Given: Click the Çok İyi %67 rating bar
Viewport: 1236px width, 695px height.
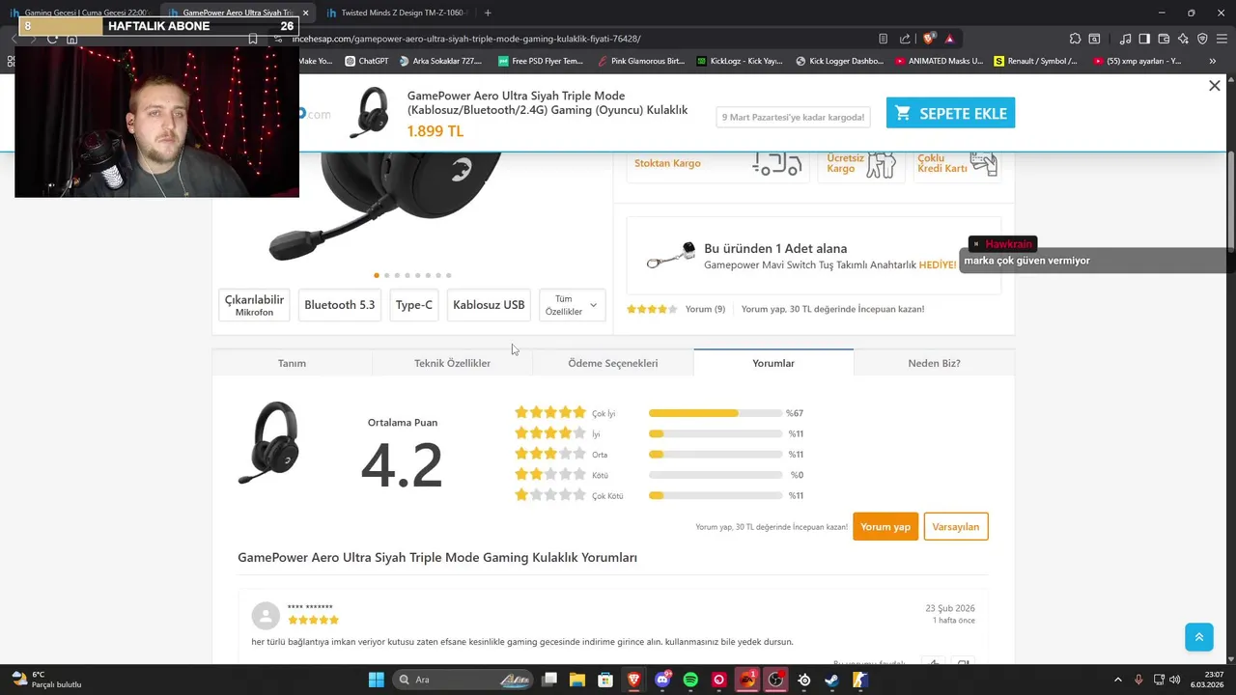Looking at the screenshot, I should [x=716, y=413].
